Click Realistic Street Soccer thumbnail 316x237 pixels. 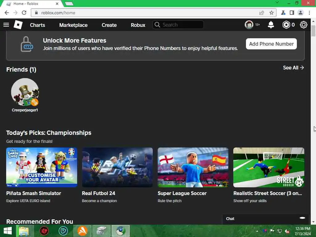pyautogui.click(x=269, y=167)
